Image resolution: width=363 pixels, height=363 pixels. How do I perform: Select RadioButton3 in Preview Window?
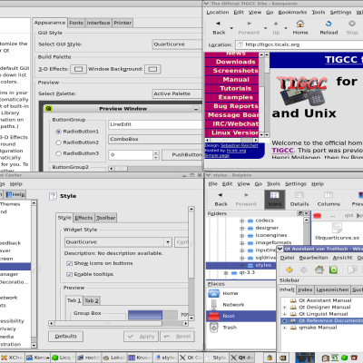(58, 153)
